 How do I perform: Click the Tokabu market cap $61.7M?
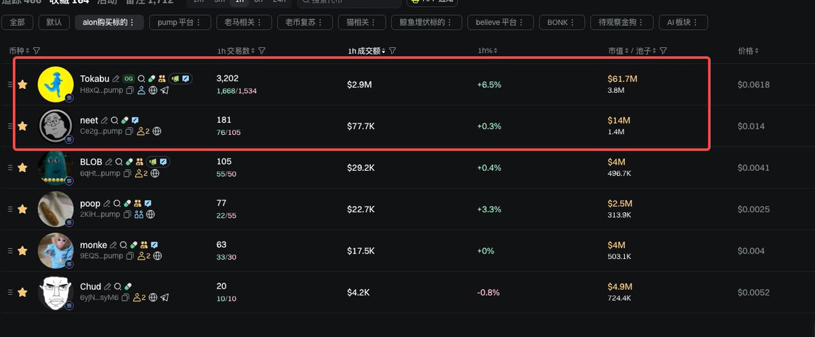point(622,79)
